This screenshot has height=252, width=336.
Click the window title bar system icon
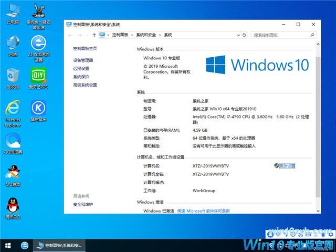pyautogui.click(x=69, y=25)
